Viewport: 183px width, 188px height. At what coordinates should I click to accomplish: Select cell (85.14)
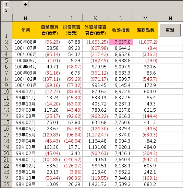pyautogui.click(x=50, y=54)
